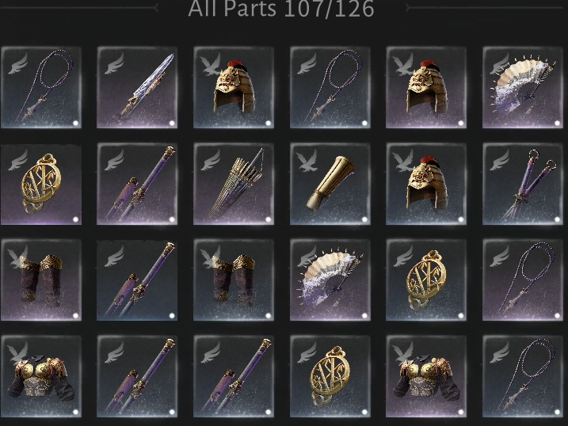This screenshot has height=426, width=568.
Task: Pick medallion between folding fan and rope dart
Action: click(x=426, y=280)
